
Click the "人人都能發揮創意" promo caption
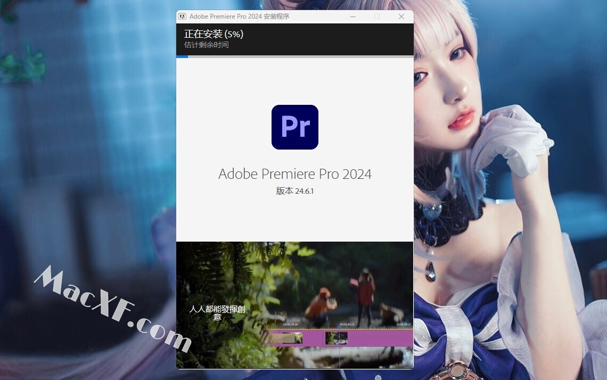click(x=217, y=312)
